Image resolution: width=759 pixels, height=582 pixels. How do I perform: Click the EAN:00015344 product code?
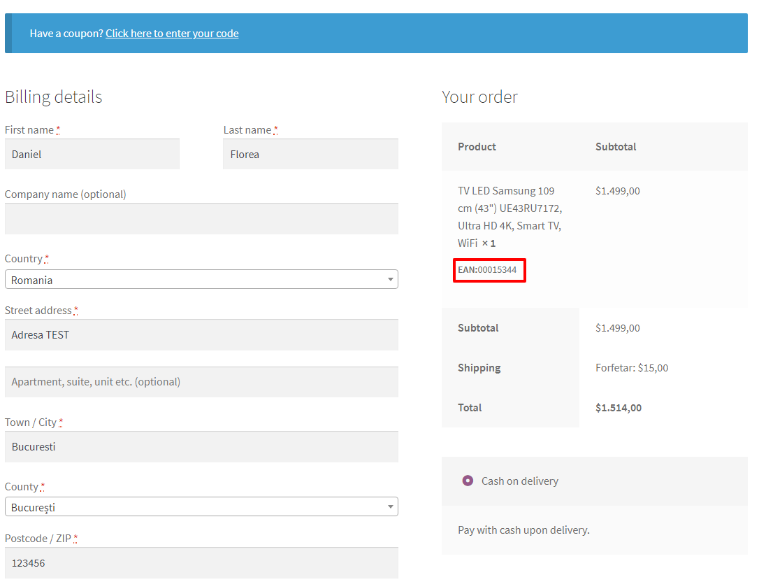click(x=488, y=270)
